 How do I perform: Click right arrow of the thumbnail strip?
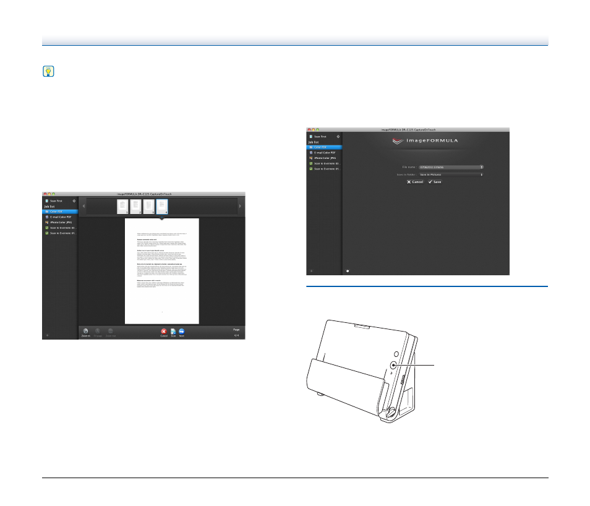coord(240,207)
